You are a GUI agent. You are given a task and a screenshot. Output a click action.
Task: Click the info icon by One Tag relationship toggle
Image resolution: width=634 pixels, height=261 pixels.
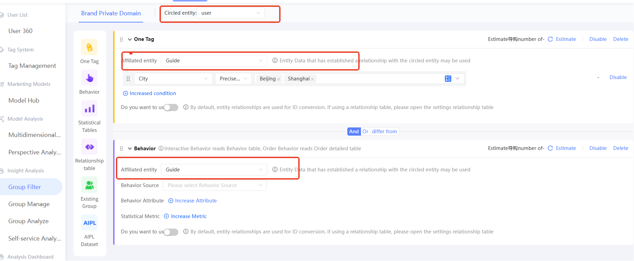point(186,107)
